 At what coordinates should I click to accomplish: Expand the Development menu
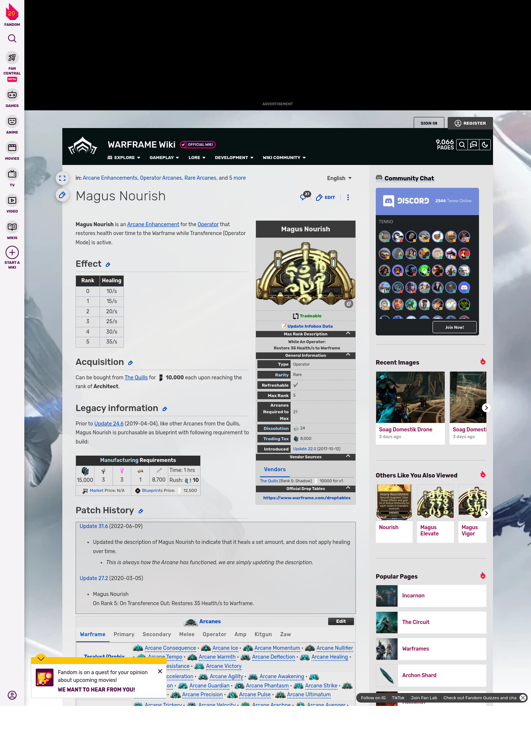[234, 158]
